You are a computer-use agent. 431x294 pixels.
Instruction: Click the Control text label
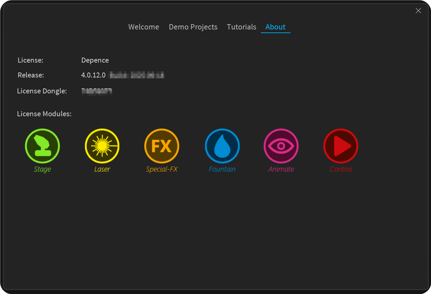[x=341, y=169]
